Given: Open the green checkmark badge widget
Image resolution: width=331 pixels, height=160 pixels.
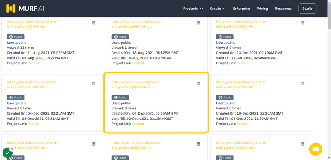Looking at the screenshot, I should tap(8, 153).
